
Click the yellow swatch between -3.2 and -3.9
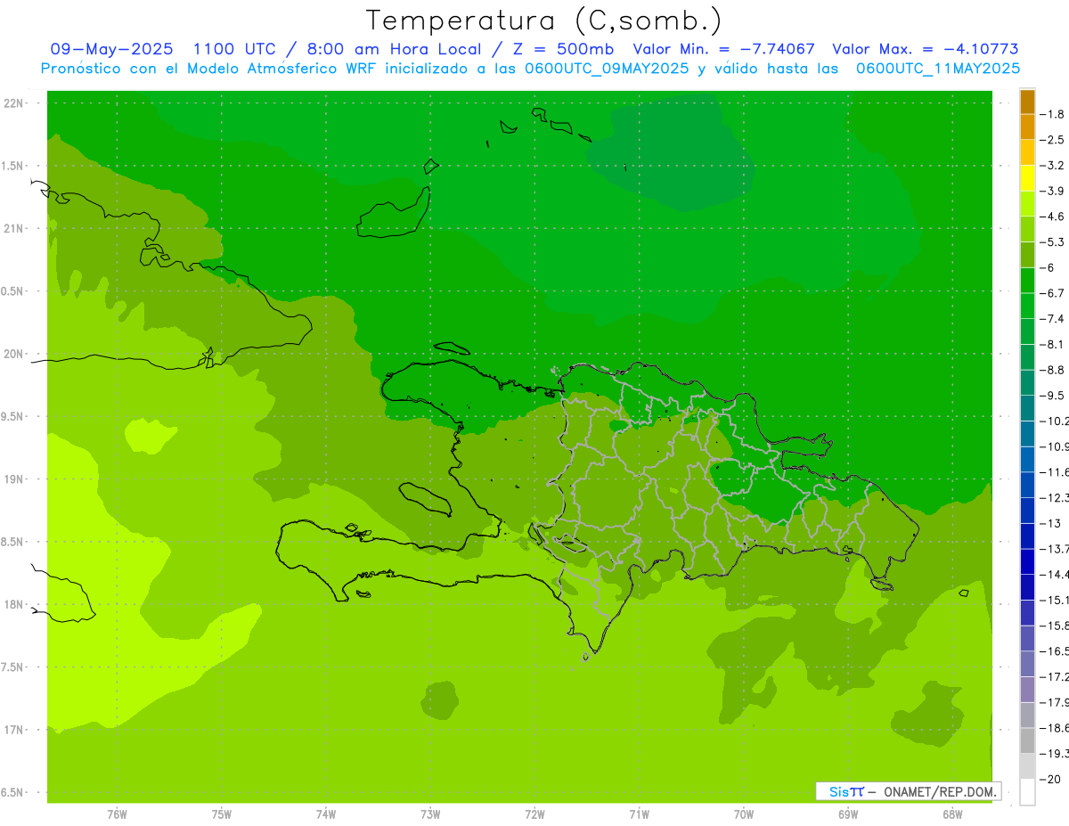click(x=1027, y=178)
